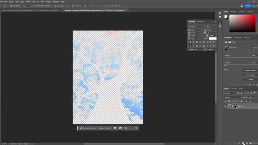Open the Character panel icon in the dock
258x145 pixels.
pos(220,23)
